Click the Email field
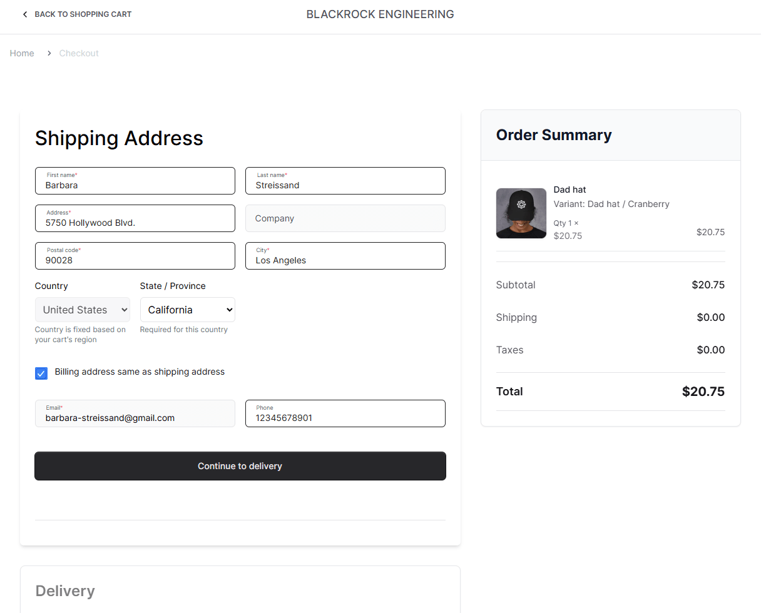Viewport: 766px width, 613px height. [x=135, y=418]
